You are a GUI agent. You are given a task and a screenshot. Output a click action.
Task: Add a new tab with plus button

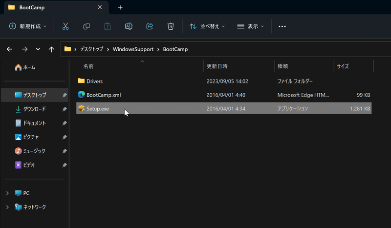pyautogui.click(x=120, y=7)
